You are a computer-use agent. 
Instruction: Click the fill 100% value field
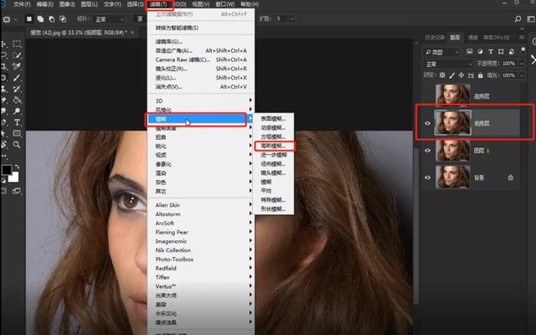coord(508,75)
